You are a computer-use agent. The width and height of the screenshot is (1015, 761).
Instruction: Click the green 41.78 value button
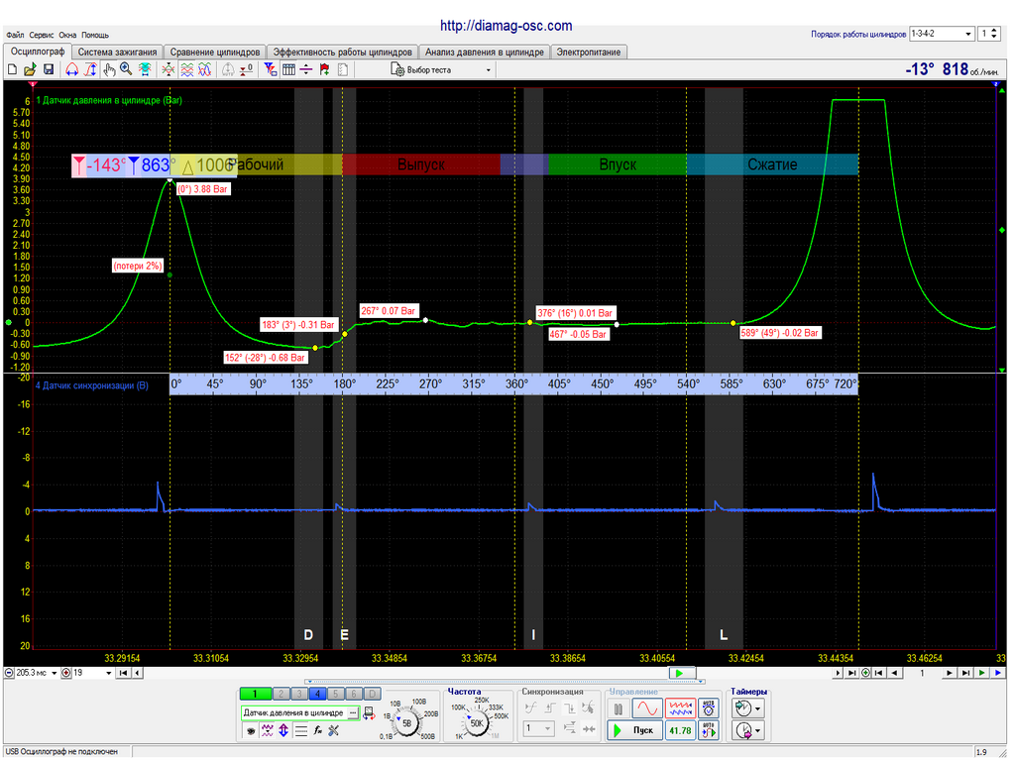680,730
